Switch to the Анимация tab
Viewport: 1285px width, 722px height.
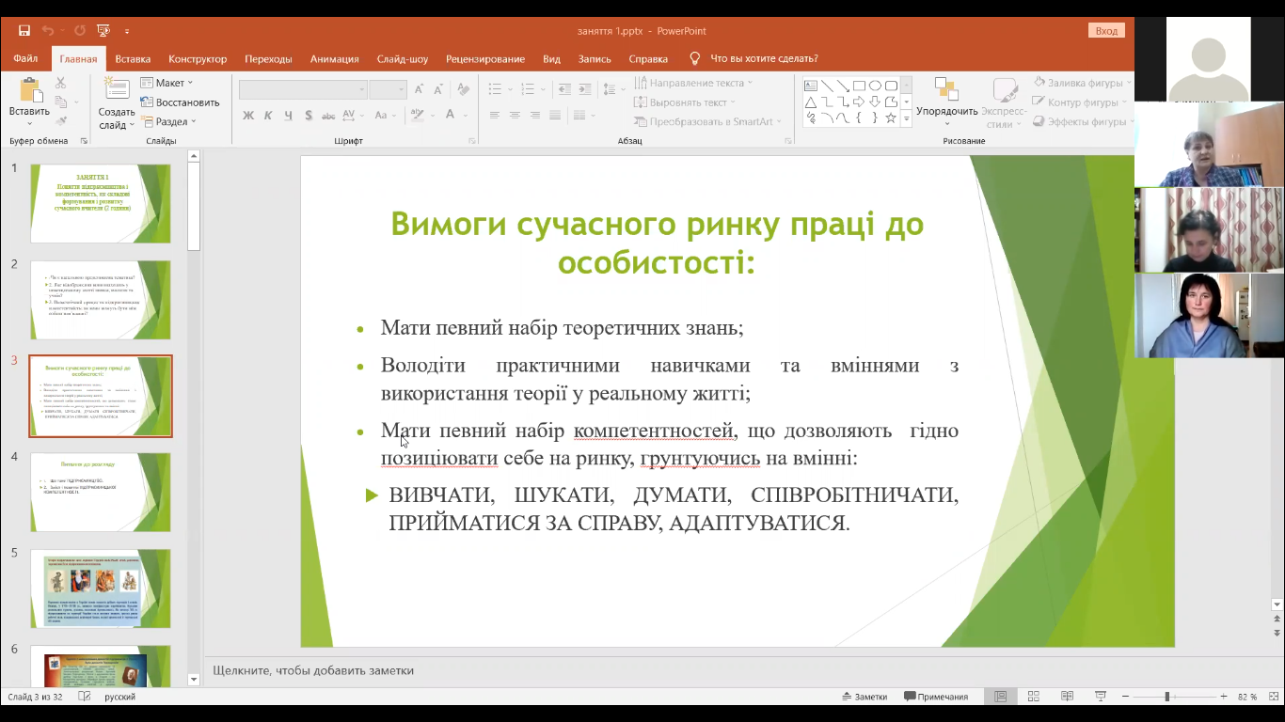tap(334, 58)
